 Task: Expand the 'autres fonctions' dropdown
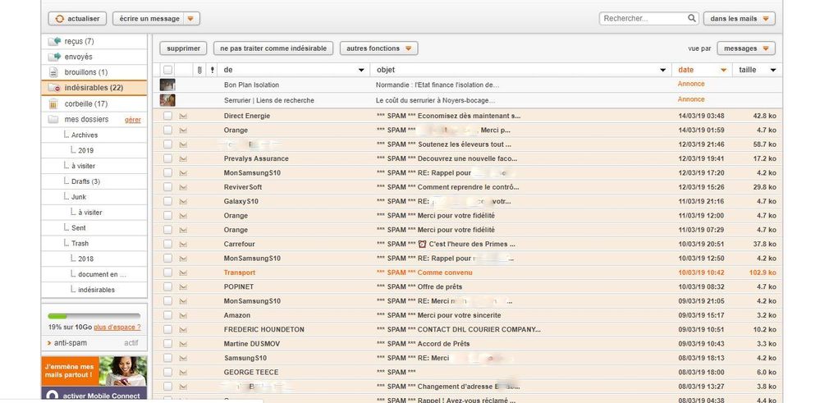378,48
